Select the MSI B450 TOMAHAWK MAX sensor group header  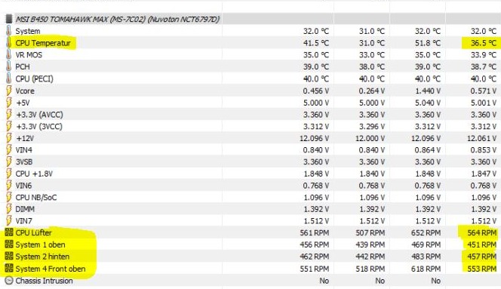[x=250, y=19]
